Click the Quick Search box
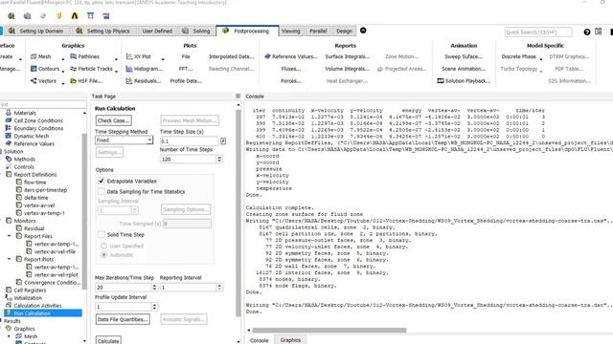This screenshot has height=344, width=613. 538,32
